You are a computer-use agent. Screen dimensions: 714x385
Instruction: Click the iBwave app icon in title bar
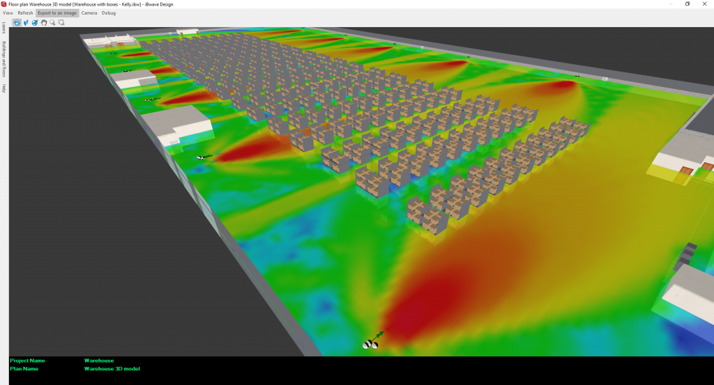click(3, 4)
